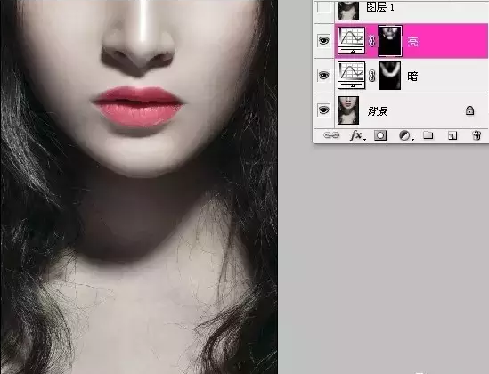Delete layer with trash icon
Image resolution: width=489 pixels, height=374 pixels.
click(477, 135)
